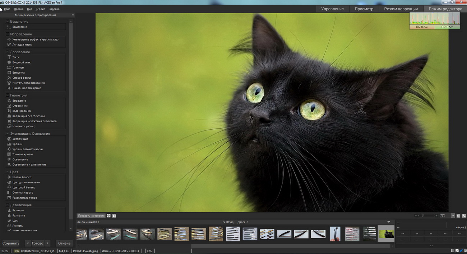Click the Сохранить button
467x254 pixels.
coord(11,243)
